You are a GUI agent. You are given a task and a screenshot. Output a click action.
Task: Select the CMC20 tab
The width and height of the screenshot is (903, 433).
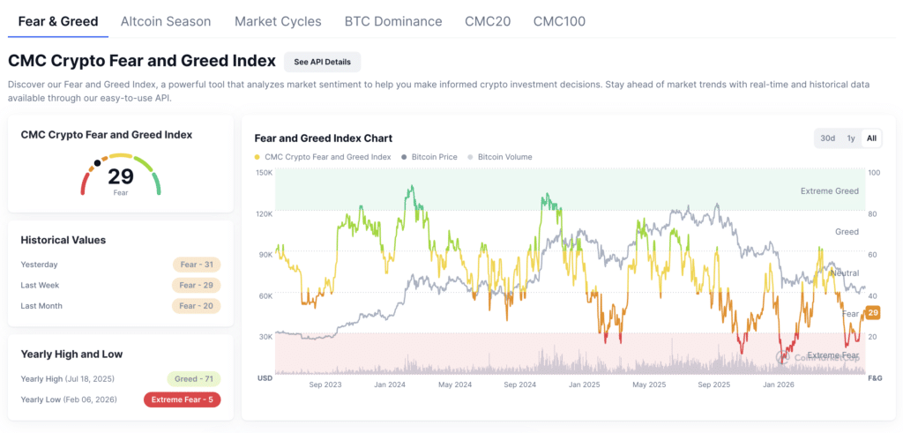tap(488, 21)
